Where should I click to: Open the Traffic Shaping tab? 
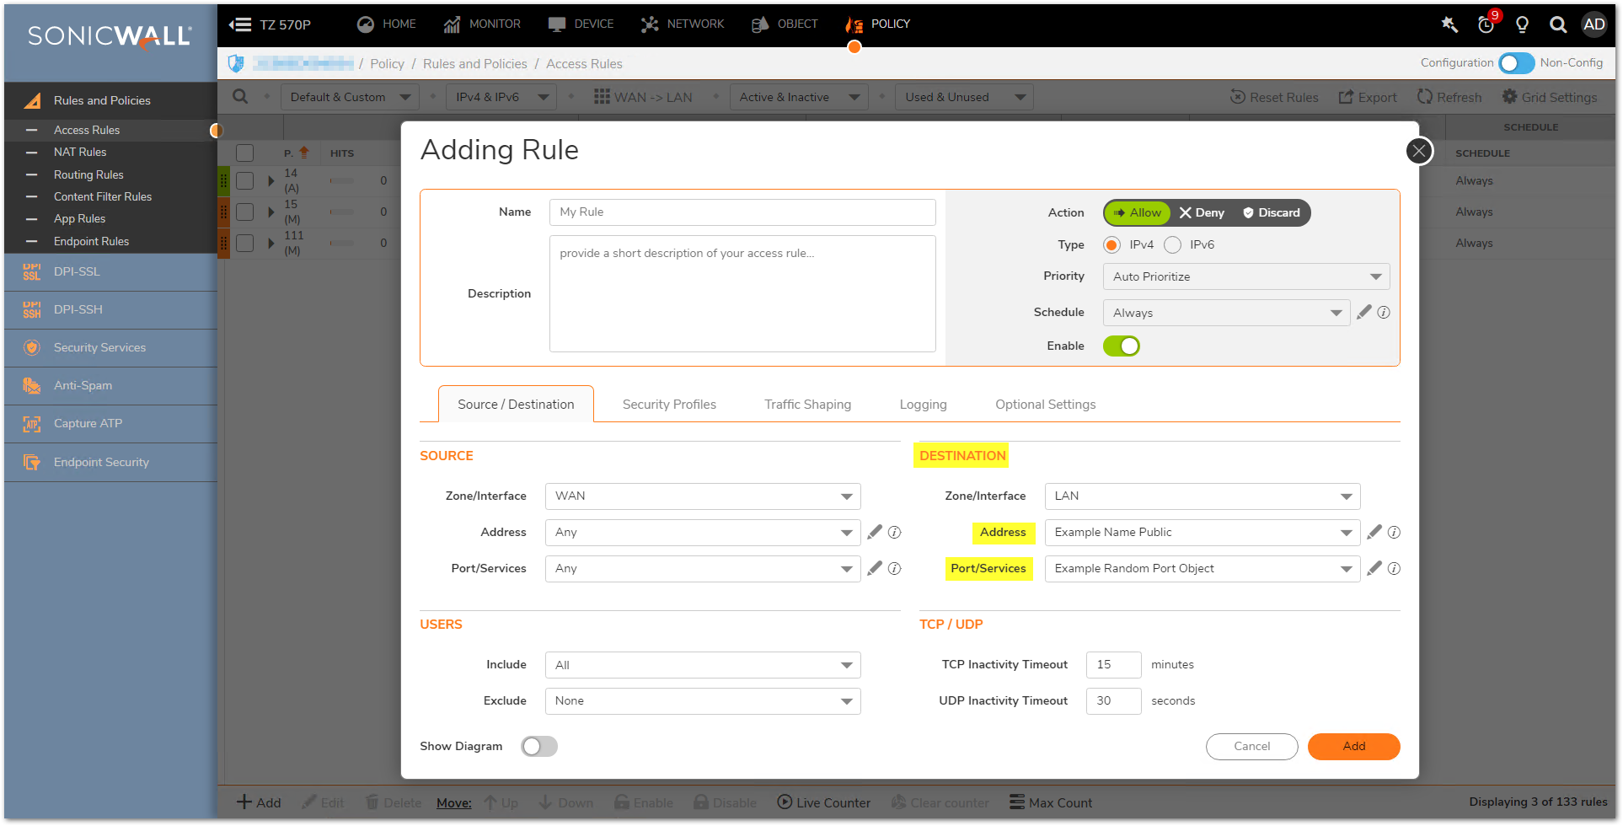pyautogui.click(x=807, y=405)
